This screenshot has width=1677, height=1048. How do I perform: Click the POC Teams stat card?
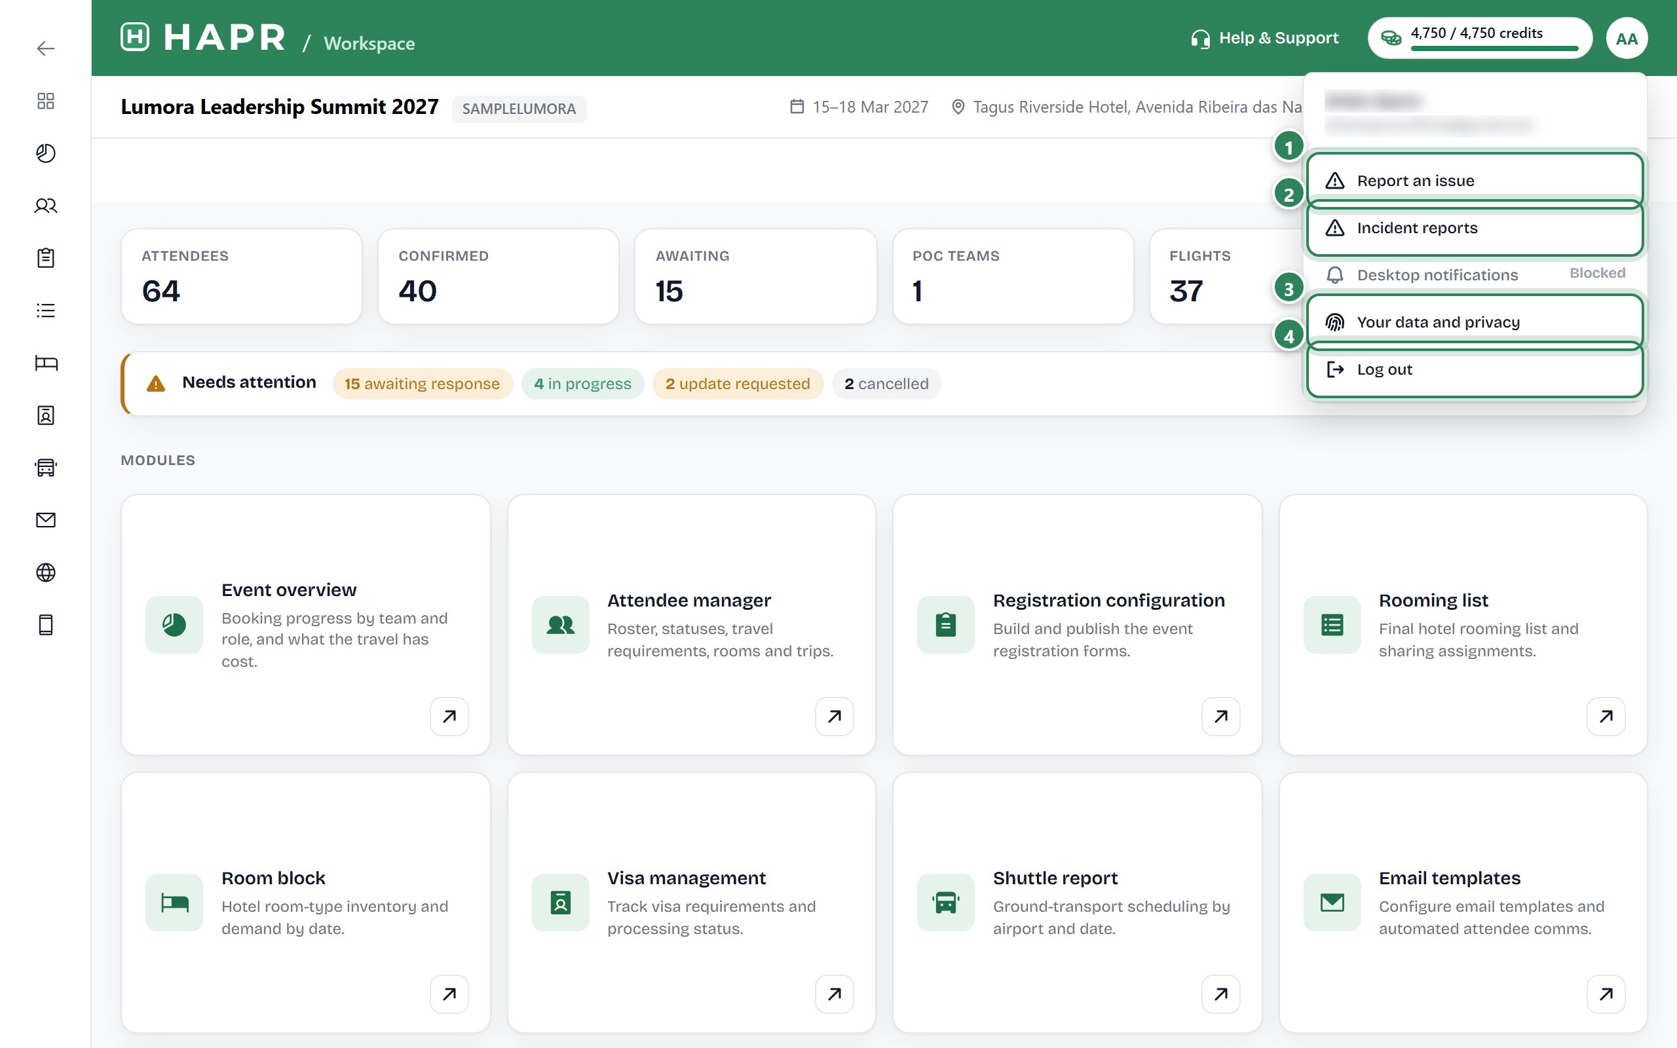1013,276
